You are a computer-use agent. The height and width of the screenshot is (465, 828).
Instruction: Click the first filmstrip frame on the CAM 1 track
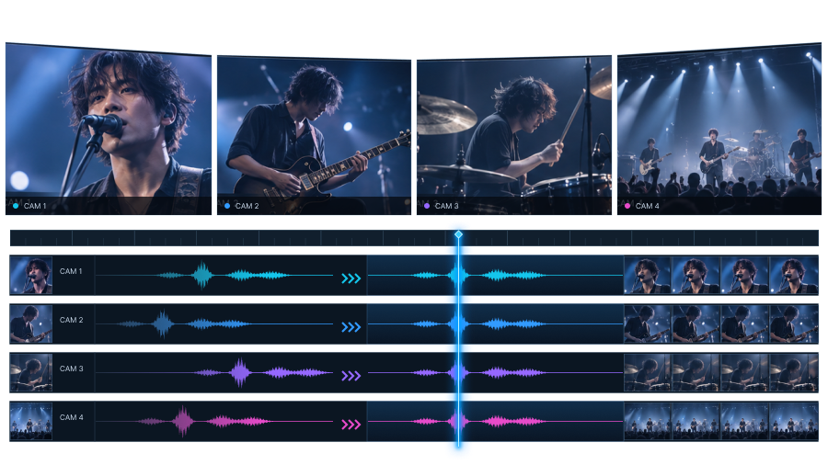click(648, 275)
